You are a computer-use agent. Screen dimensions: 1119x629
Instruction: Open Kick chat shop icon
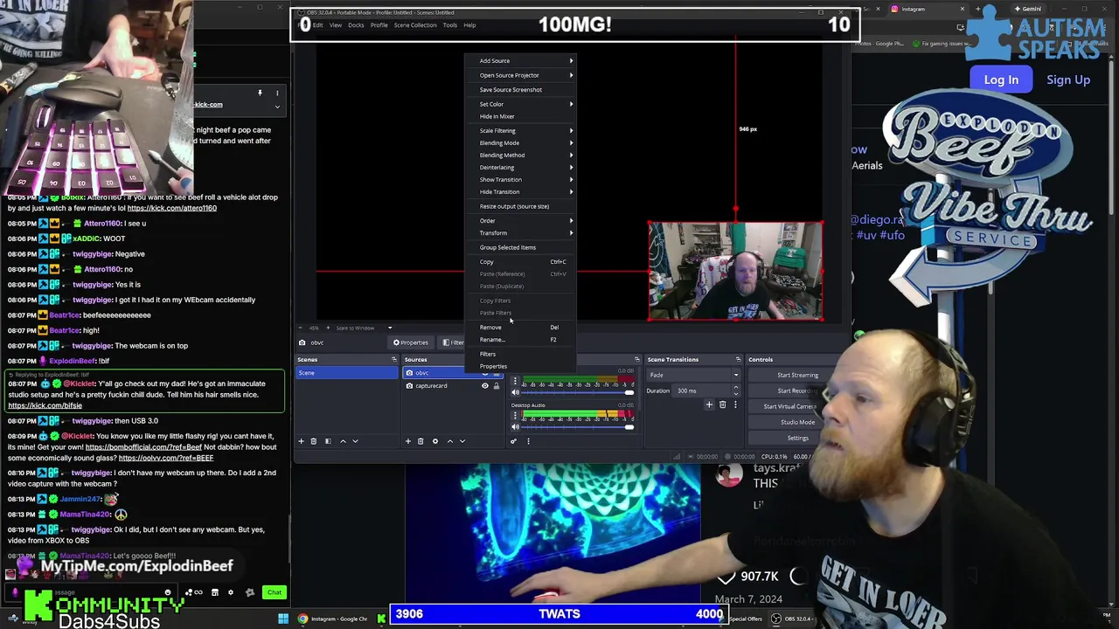click(214, 592)
